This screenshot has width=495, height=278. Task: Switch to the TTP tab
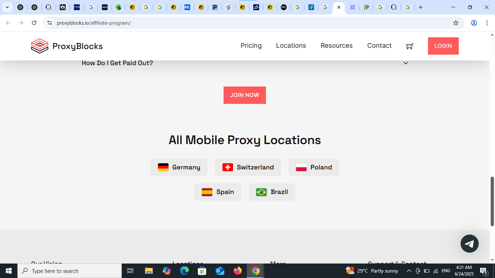pyautogui.click(x=77, y=7)
